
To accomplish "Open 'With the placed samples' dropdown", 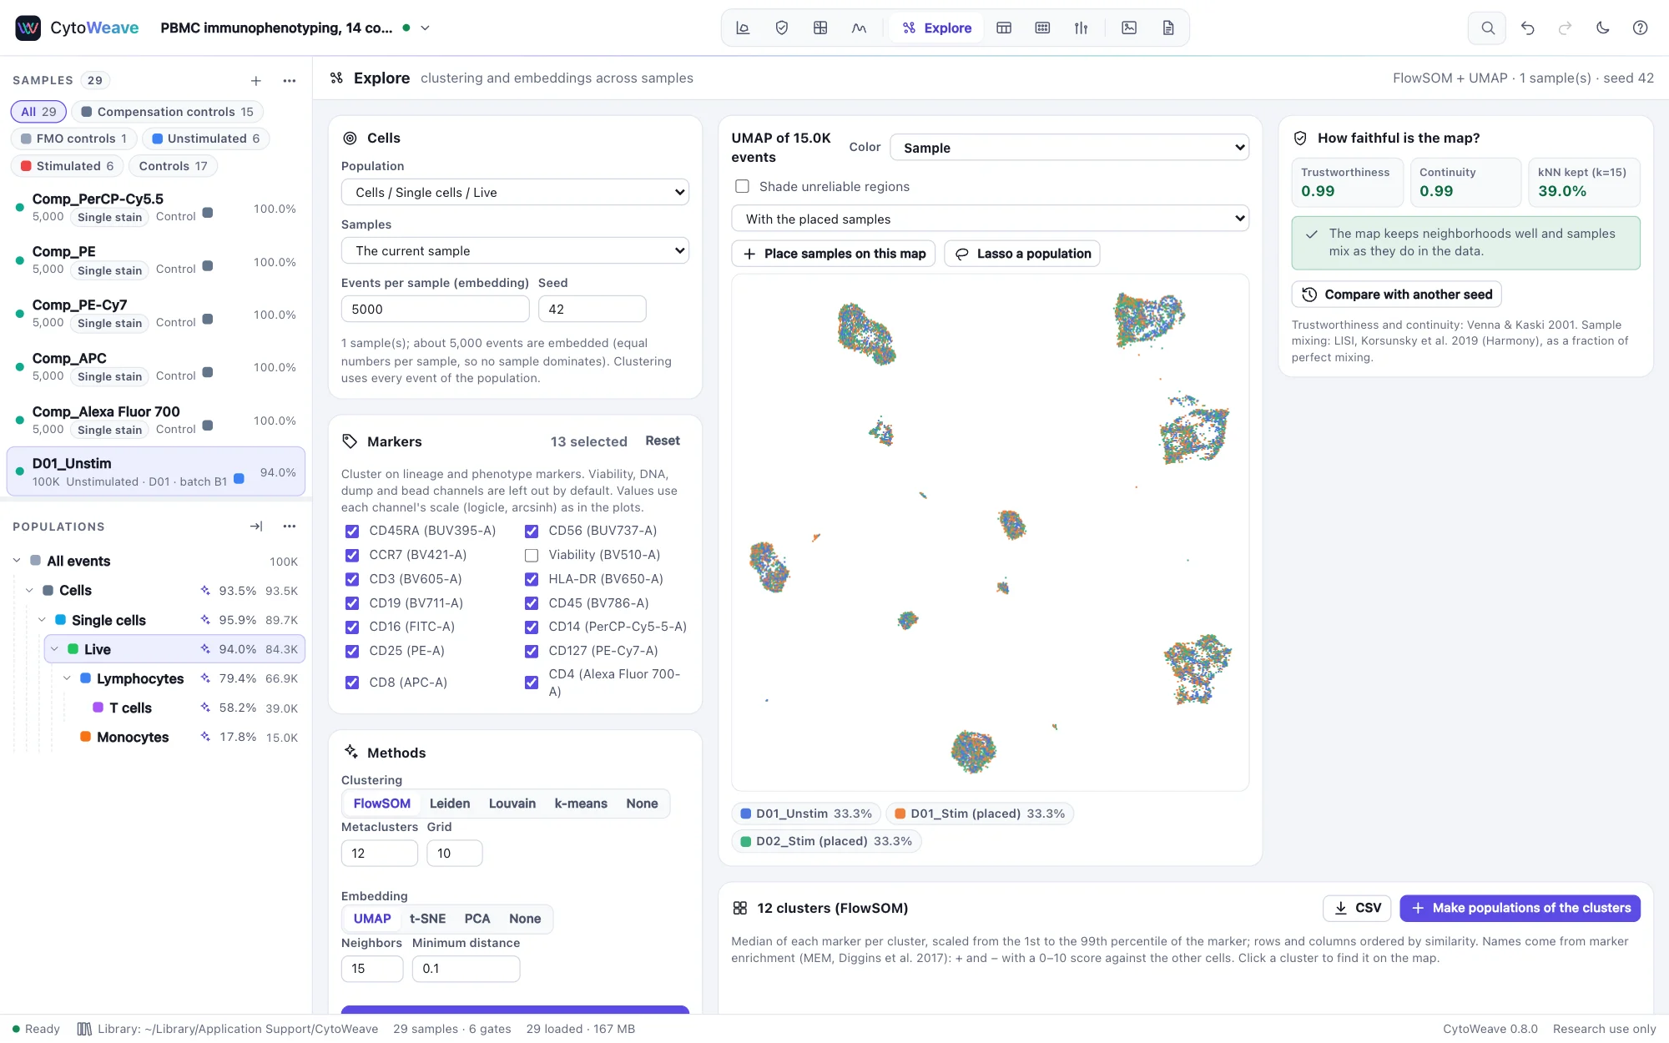I will coord(990,219).
